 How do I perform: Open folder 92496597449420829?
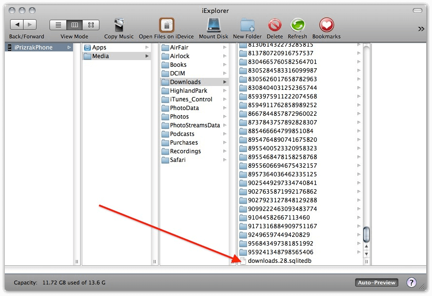(x=300, y=235)
